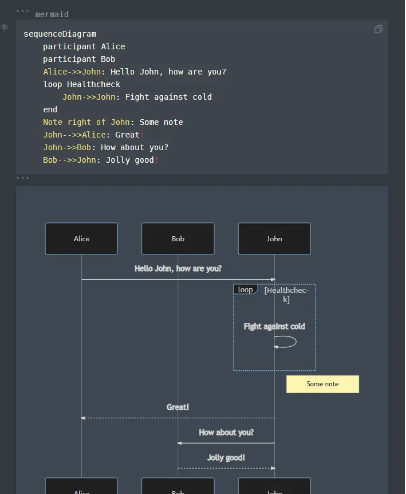Click the 'end' keyword line

[x=50, y=109]
